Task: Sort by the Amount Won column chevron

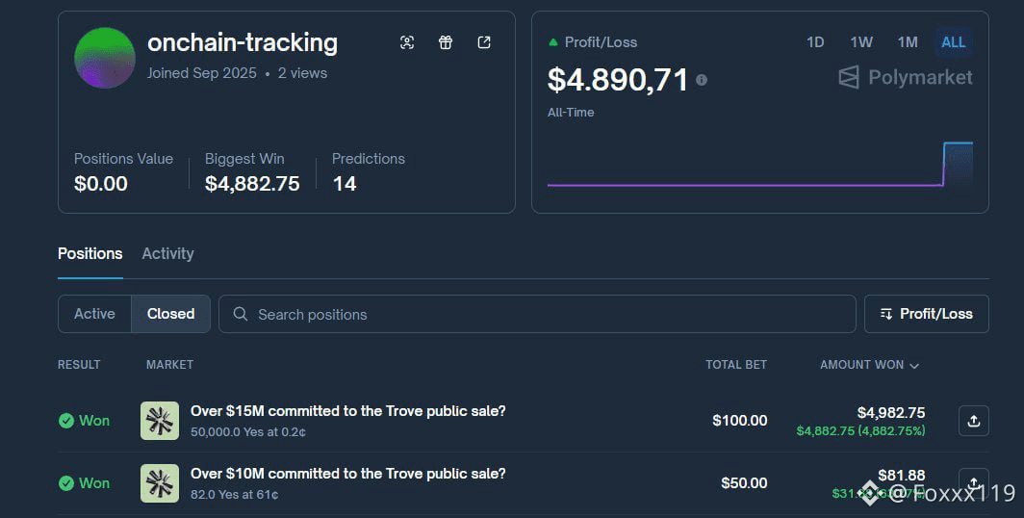Action: pyautogui.click(x=914, y=366)
